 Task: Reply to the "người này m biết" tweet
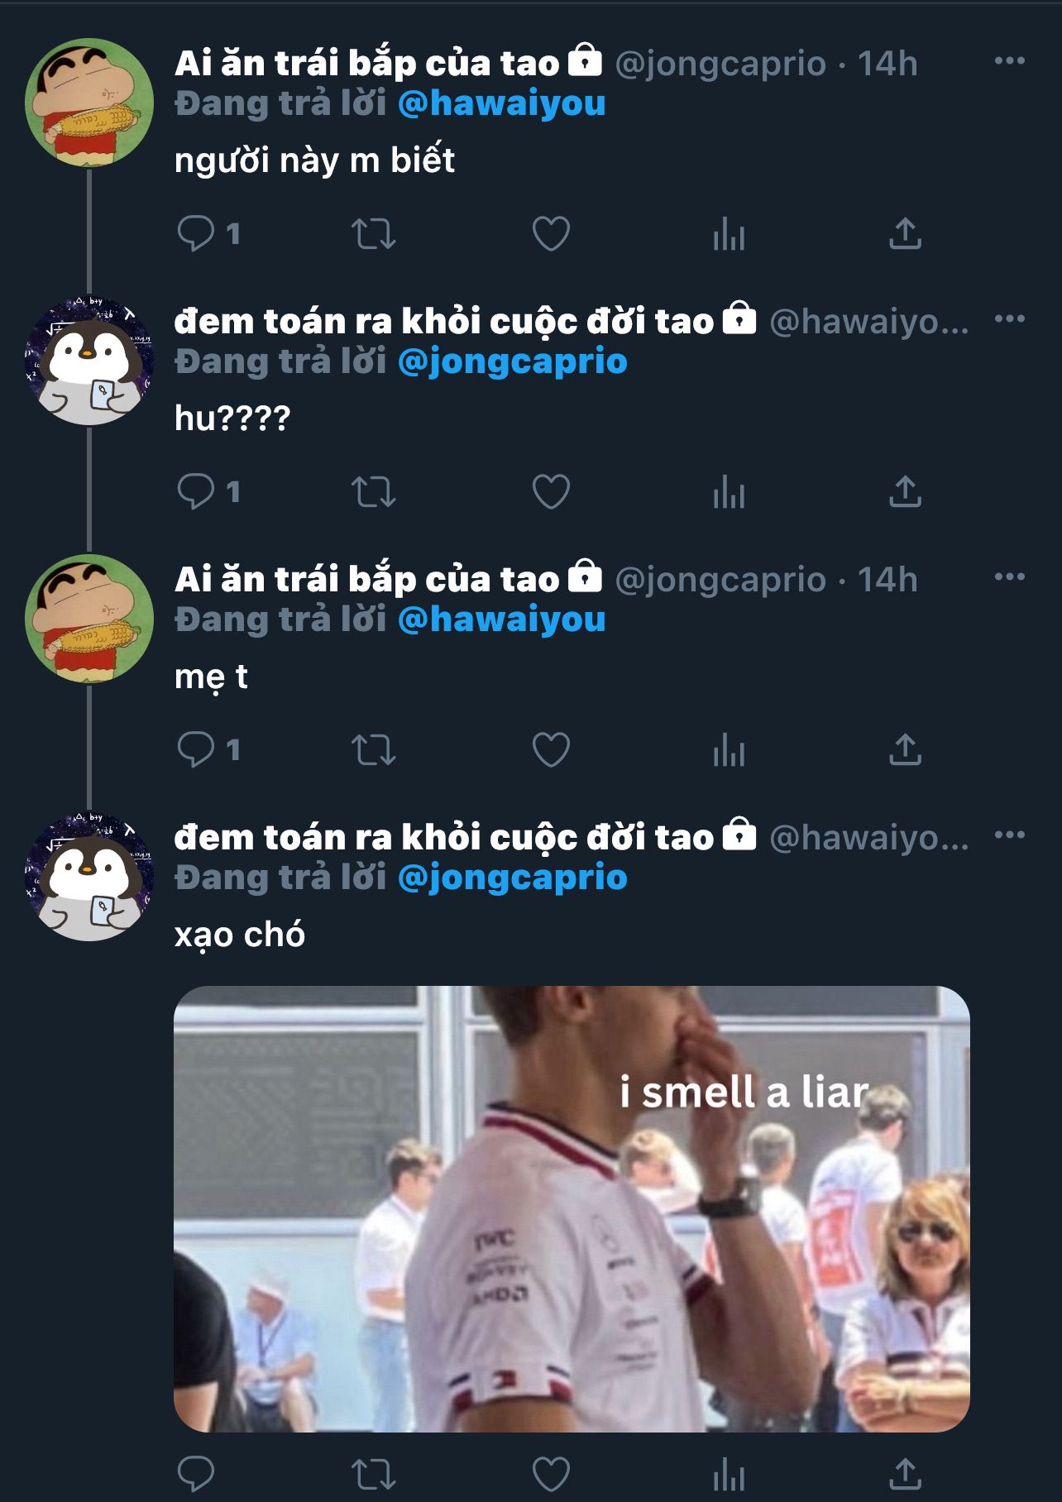(x=196, y=233)
